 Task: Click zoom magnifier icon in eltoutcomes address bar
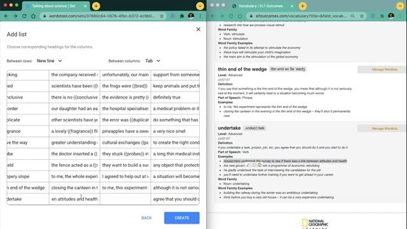coord(352,16)
